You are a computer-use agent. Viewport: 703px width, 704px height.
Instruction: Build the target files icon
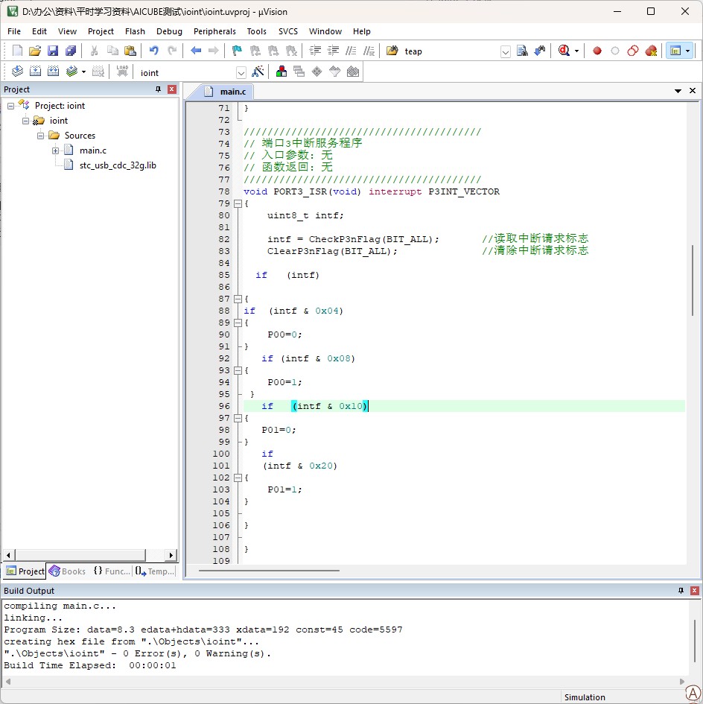(36, 72)
